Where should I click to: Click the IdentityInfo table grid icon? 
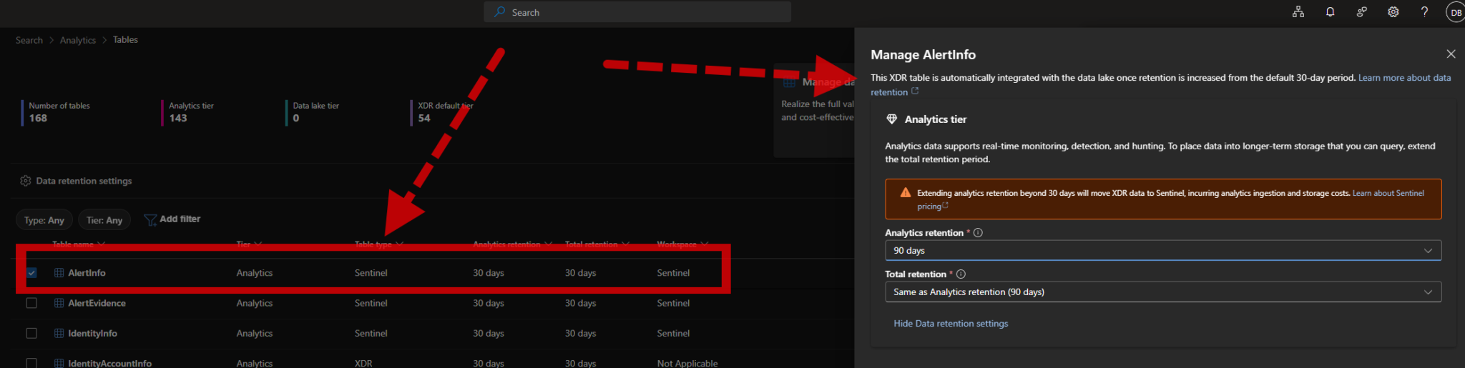(59, 333)
